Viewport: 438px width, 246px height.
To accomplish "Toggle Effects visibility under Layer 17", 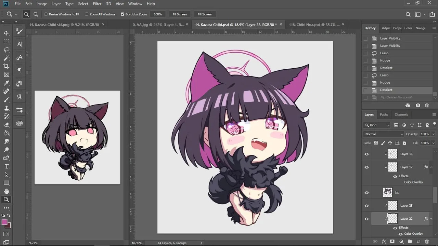I will (395, 176).
